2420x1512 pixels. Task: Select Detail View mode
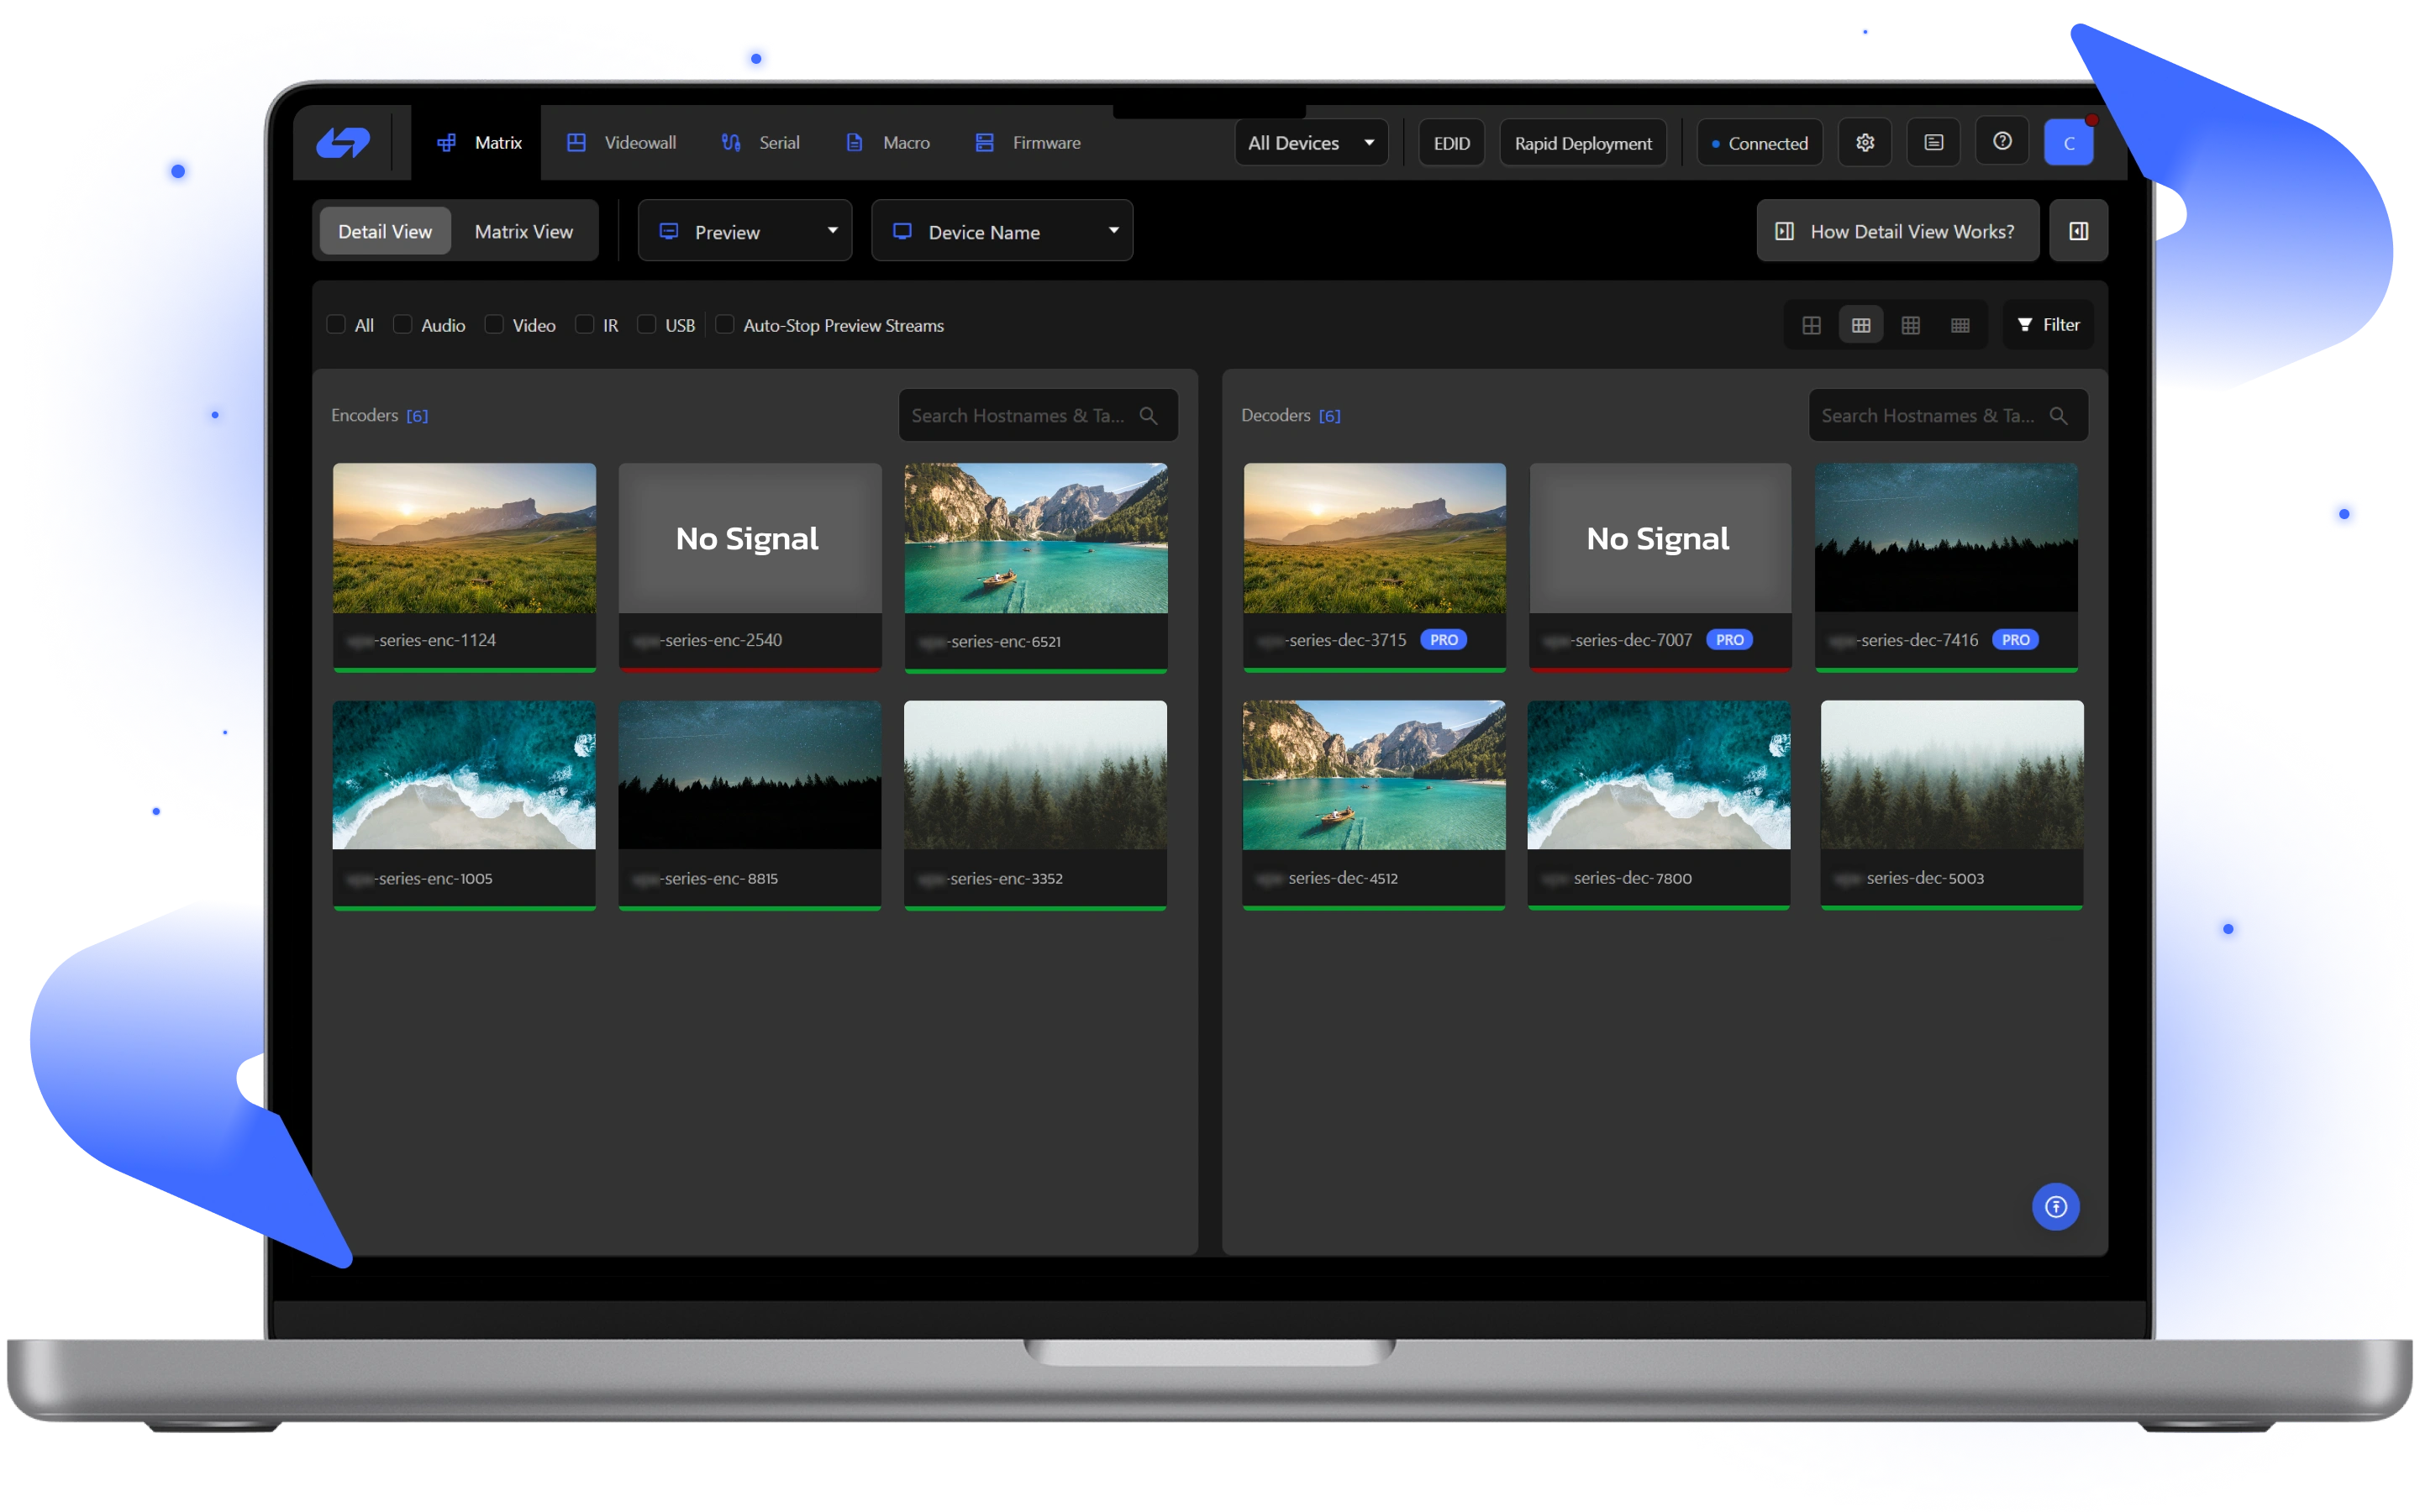(x=385, y=231)
